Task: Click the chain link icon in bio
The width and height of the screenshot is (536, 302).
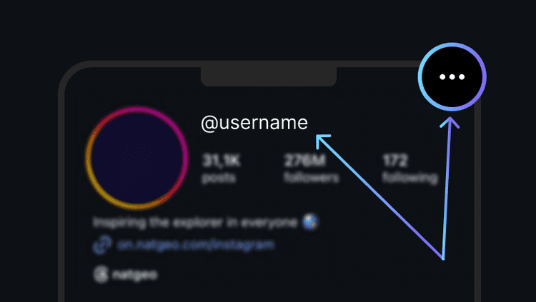Action: 101,246
